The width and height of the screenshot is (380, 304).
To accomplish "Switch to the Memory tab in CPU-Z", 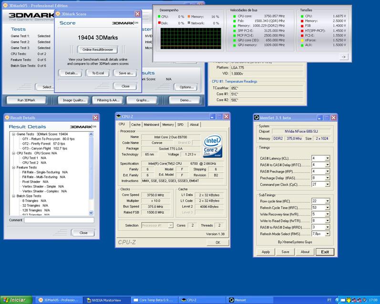I will [168, 125].
